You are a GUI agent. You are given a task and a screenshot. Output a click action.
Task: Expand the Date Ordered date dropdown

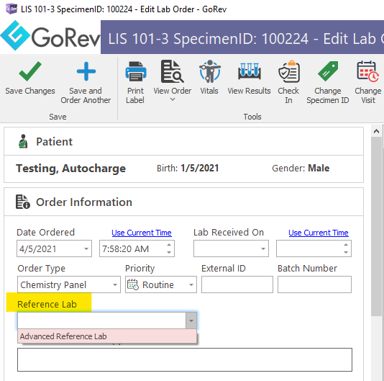tap(86, 248)
